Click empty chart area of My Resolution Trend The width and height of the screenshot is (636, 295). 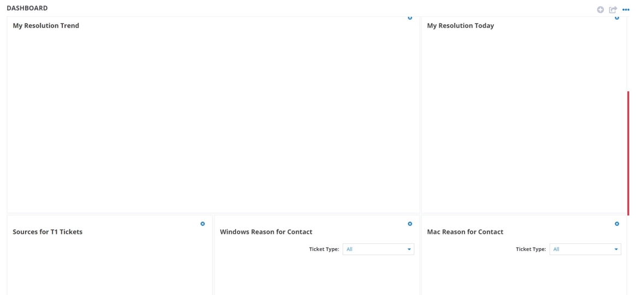[x=213, y=120]
